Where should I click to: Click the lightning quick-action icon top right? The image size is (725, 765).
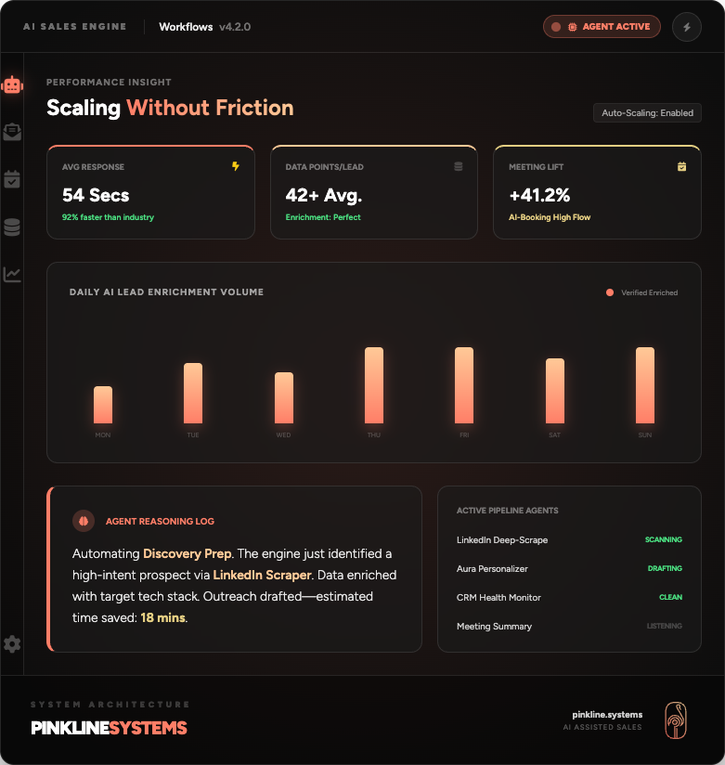(x=687, y=26)
